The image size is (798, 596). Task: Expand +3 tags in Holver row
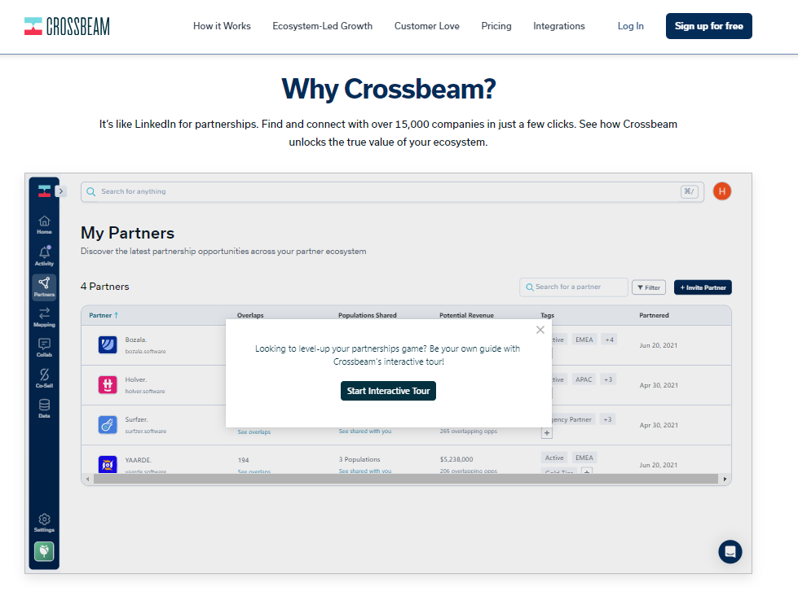coord(607,379)
